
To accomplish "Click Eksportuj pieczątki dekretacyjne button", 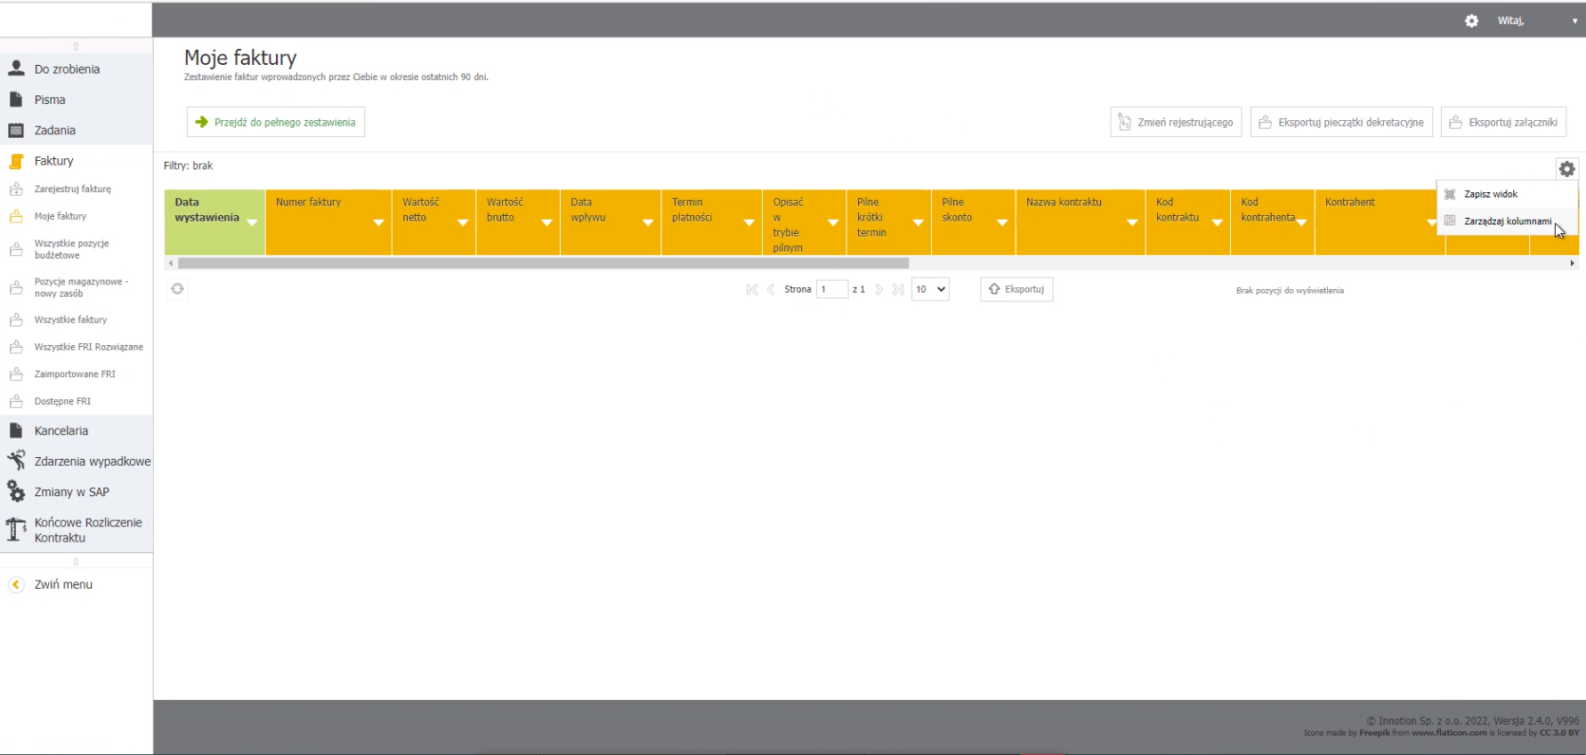I will (x=1341, y=122).
